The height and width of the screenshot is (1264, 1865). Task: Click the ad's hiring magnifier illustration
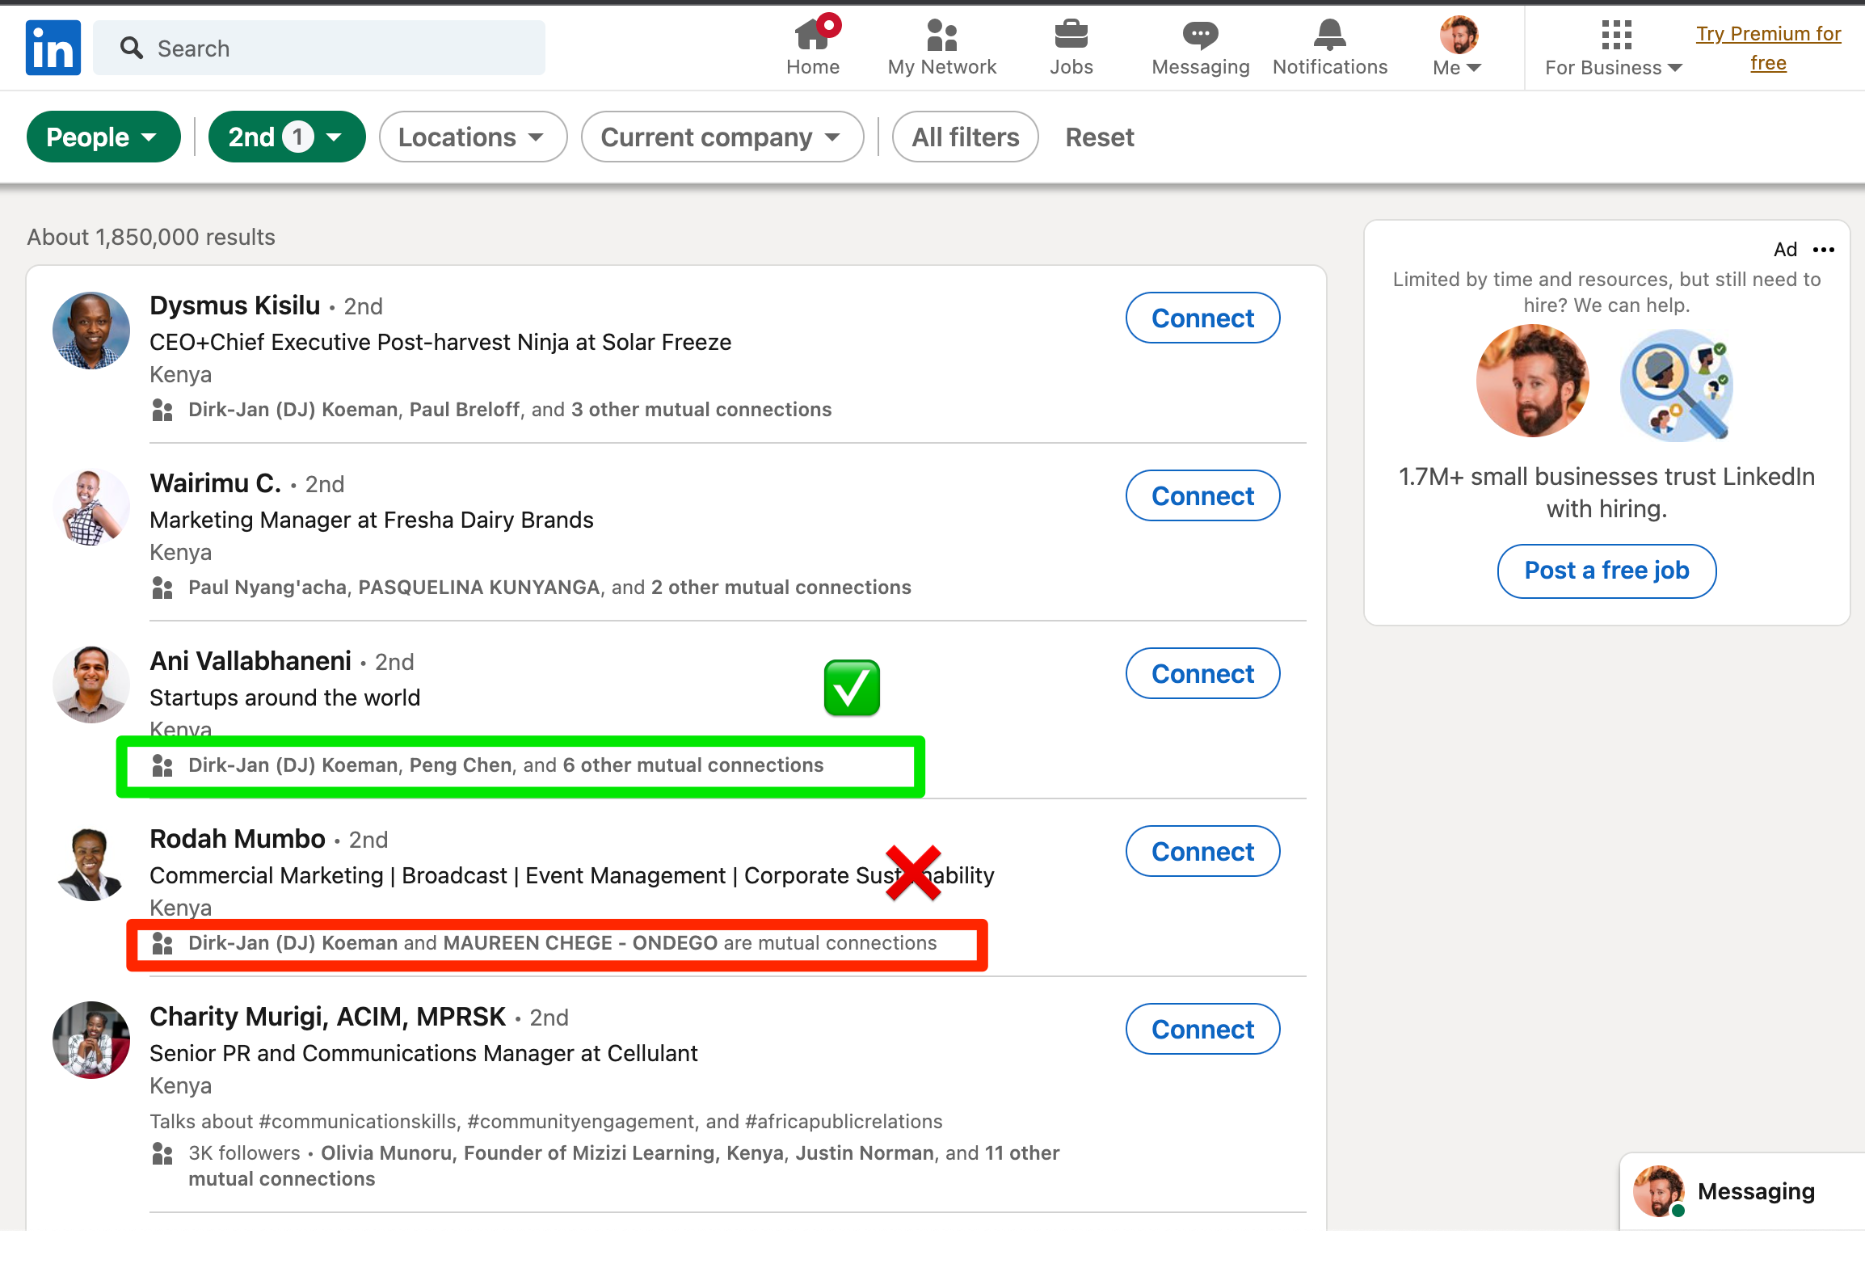(x=1678, y=385)
